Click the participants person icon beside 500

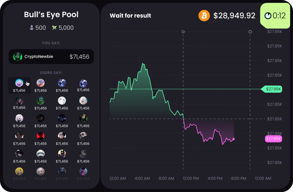32,27
